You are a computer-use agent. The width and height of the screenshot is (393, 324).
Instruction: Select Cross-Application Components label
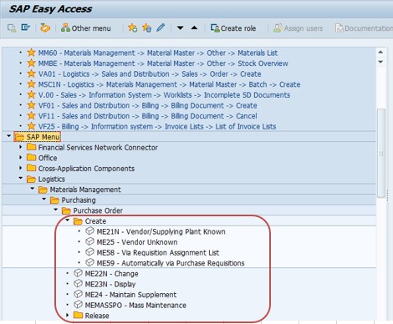coord(86,169)
